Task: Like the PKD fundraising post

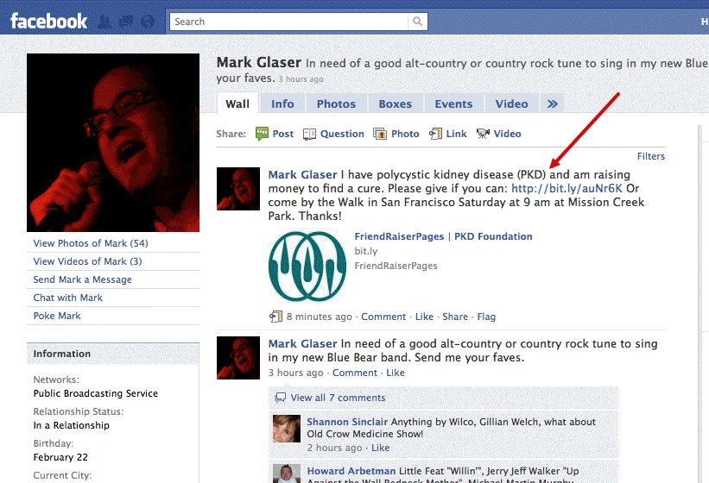Action: coord(424,317)
